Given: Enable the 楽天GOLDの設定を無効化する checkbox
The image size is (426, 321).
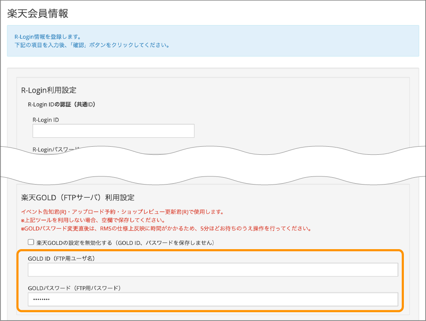Looking at the screenshot, I should [31, 242].
